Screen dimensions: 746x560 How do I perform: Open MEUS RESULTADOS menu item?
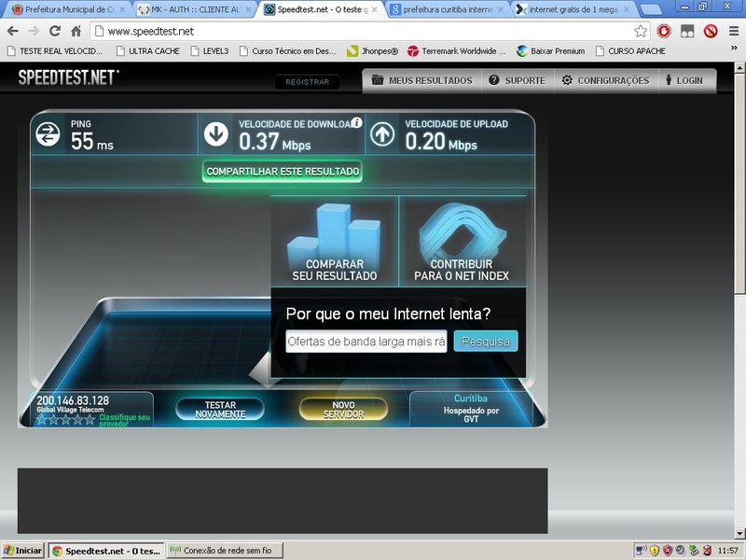click(x=422, y=80)
